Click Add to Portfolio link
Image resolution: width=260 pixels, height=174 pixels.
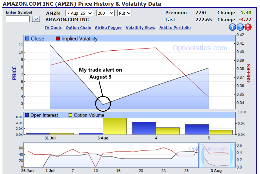coord(175,28)
